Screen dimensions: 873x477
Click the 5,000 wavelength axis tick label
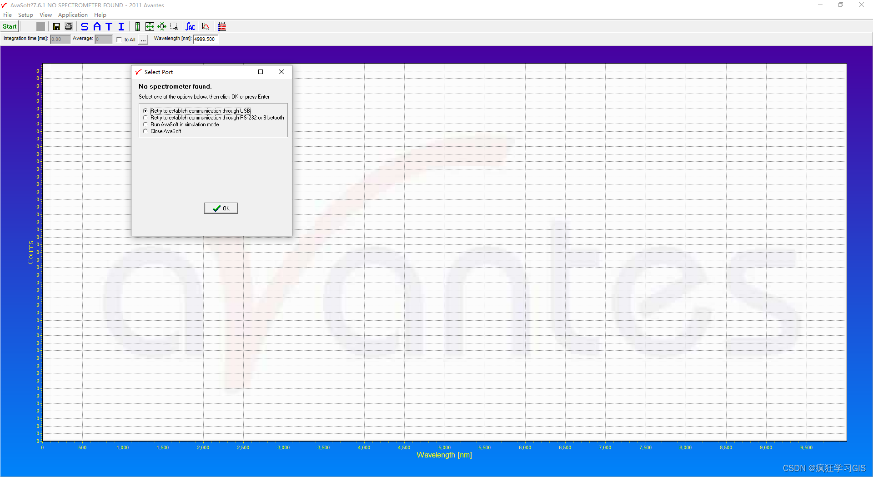tap(444, 447)
